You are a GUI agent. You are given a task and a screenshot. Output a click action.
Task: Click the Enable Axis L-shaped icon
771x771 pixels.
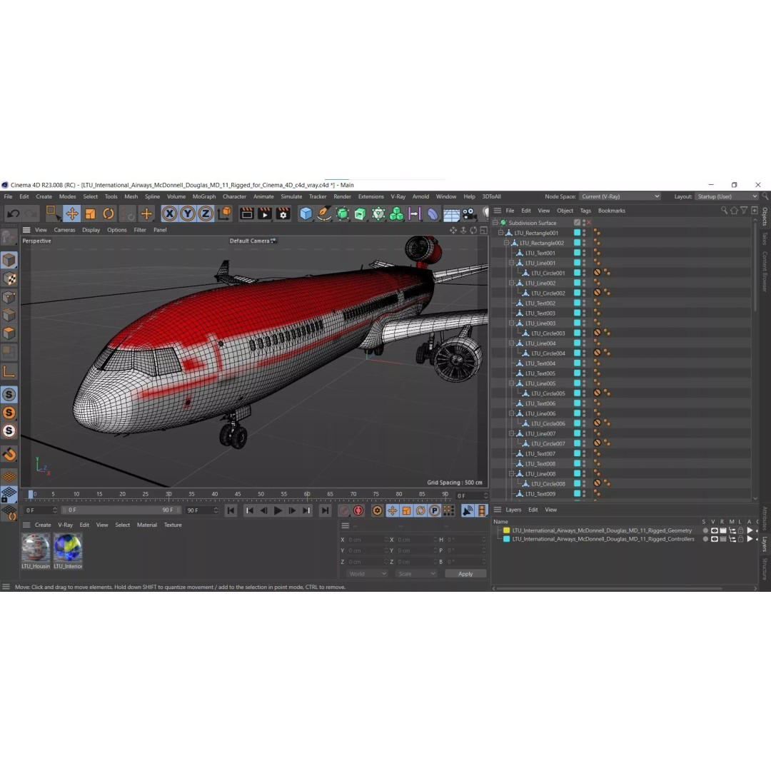point(9,371)
